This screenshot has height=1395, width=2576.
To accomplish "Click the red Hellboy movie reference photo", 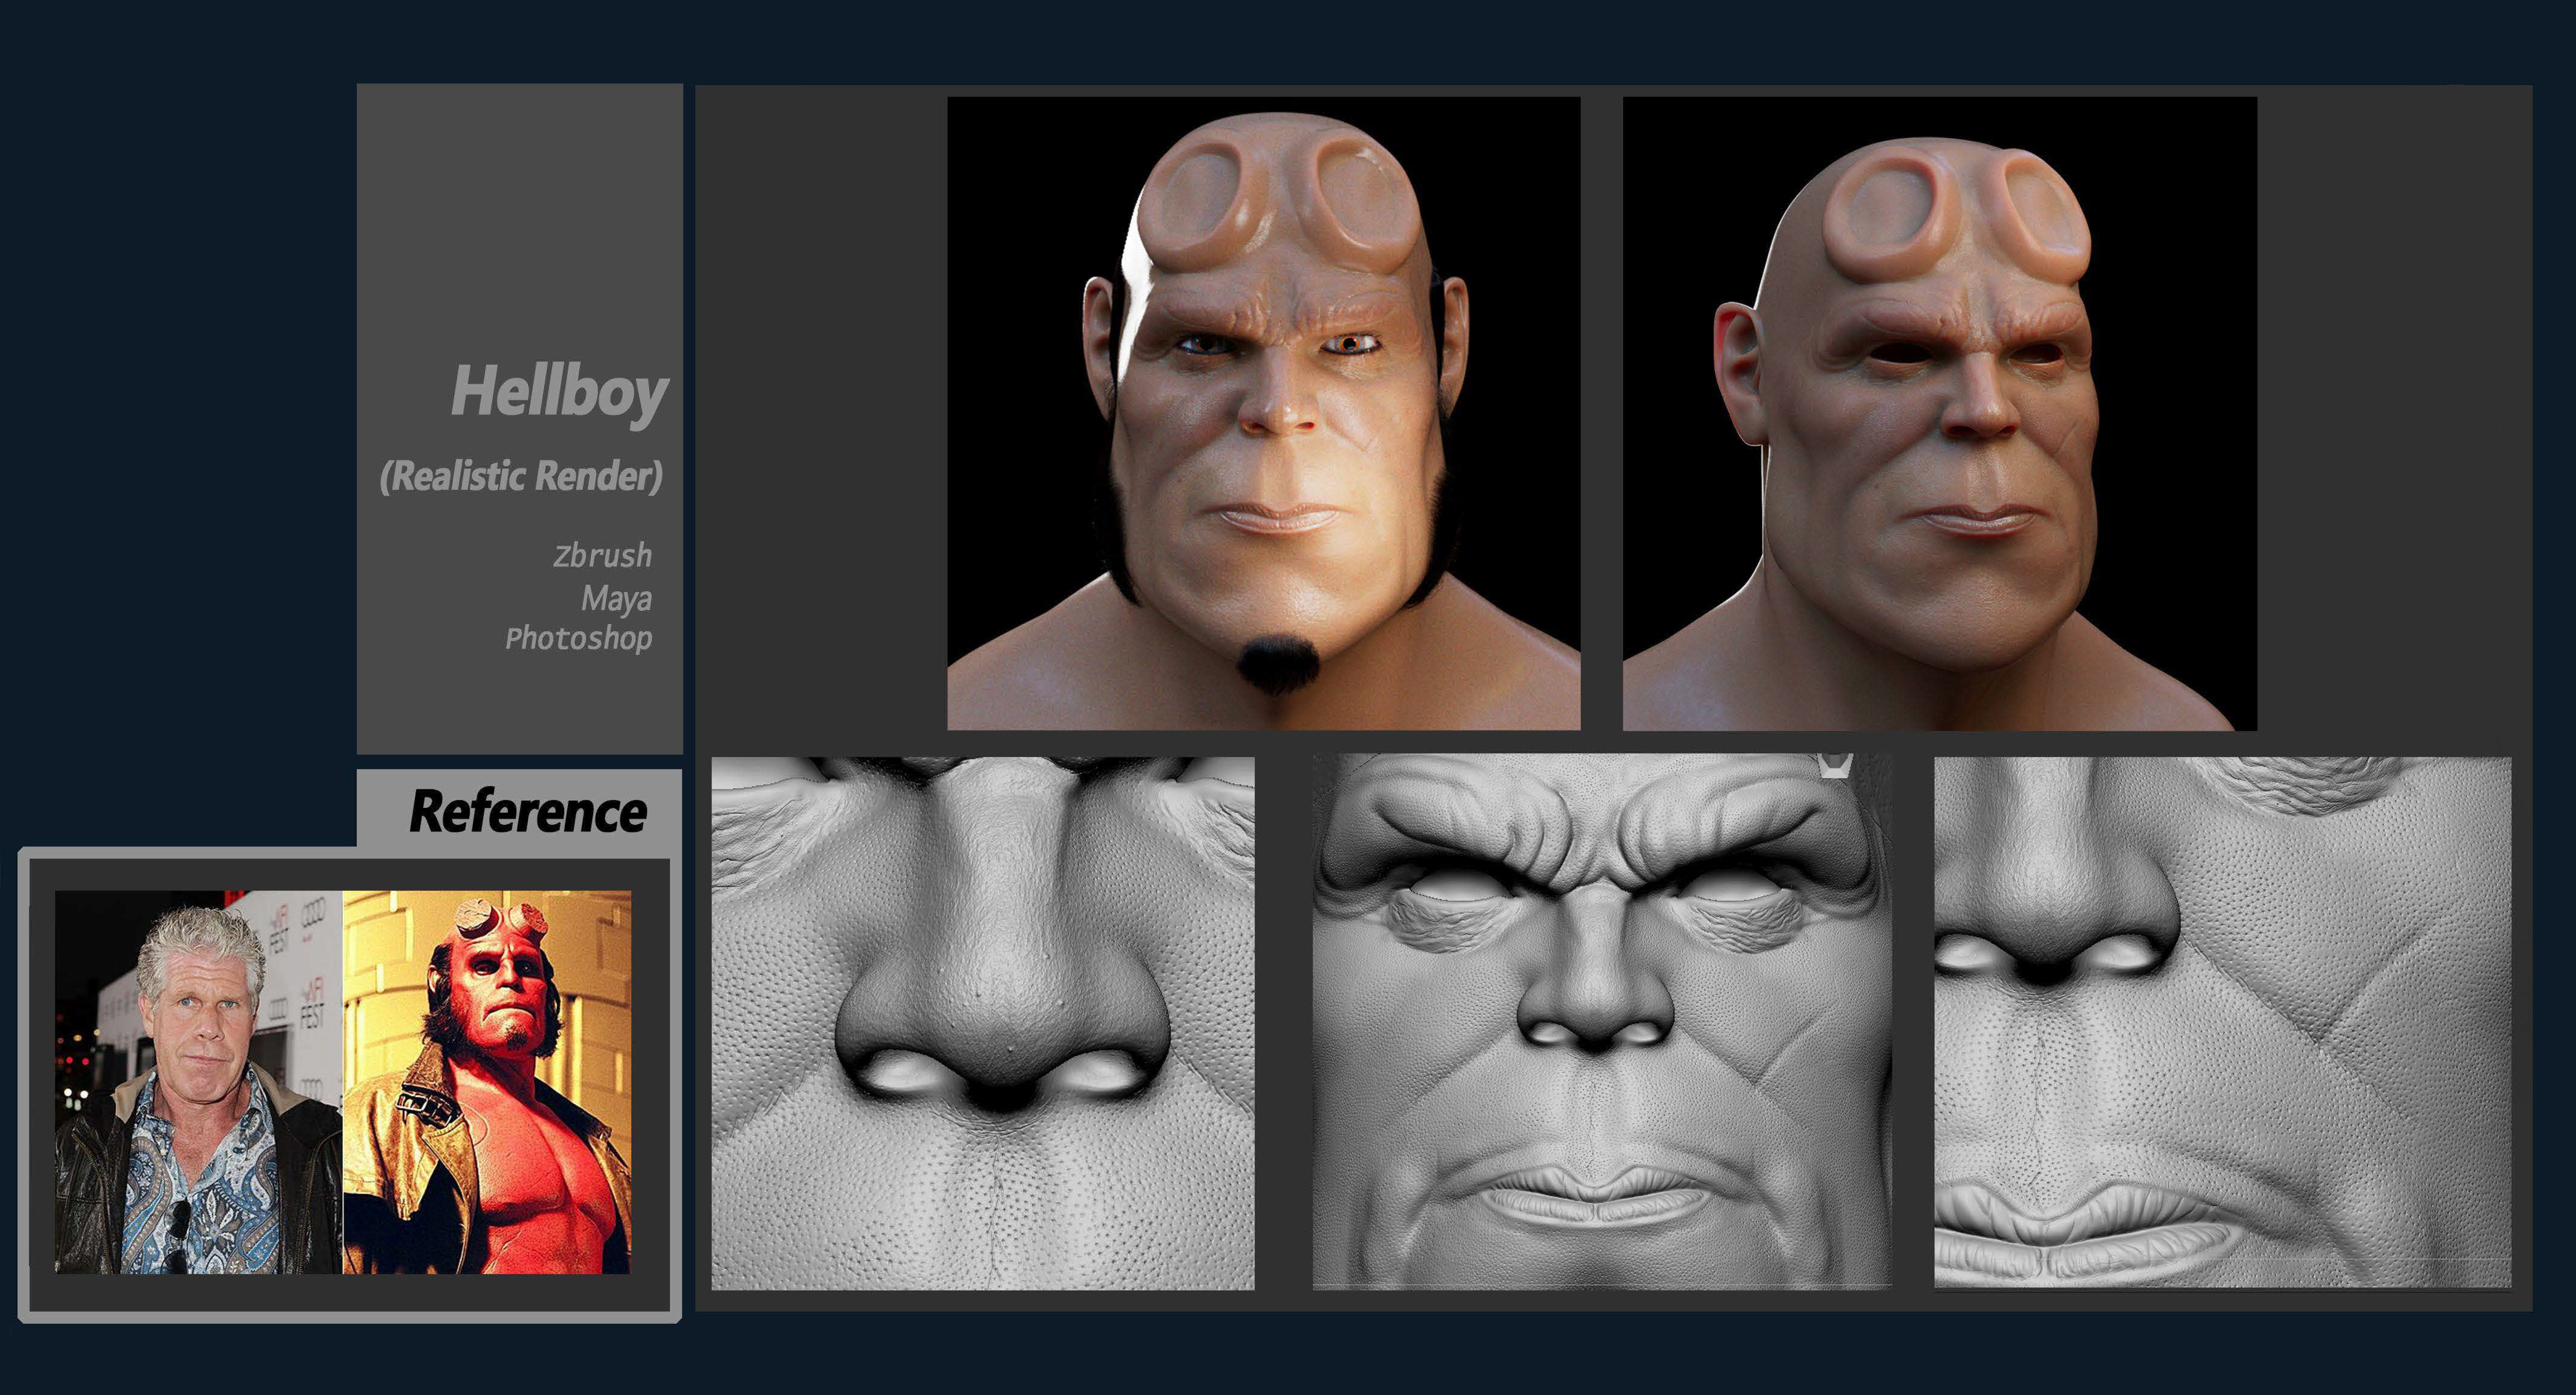I will pos(487,1082).
